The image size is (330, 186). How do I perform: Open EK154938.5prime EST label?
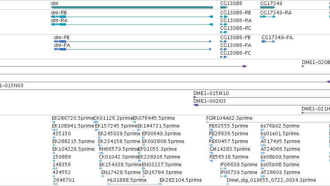click(x=120, y=165)
